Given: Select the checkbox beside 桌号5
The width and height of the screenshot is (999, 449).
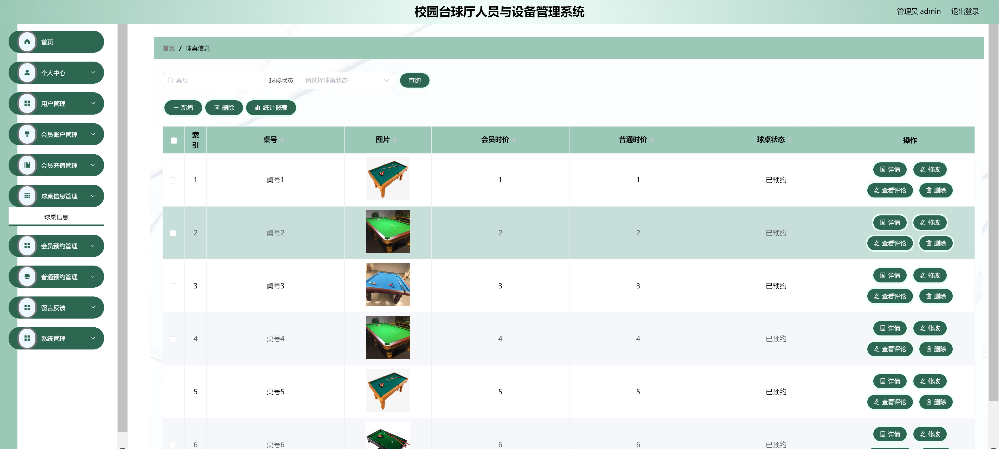Looking at the screenshot, I should tap(173, 392).
